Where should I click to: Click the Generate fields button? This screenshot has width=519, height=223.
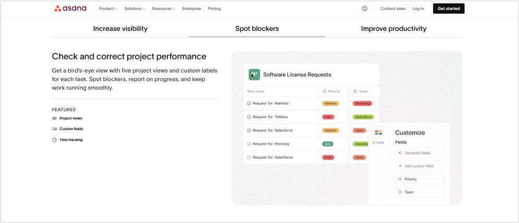420,153
